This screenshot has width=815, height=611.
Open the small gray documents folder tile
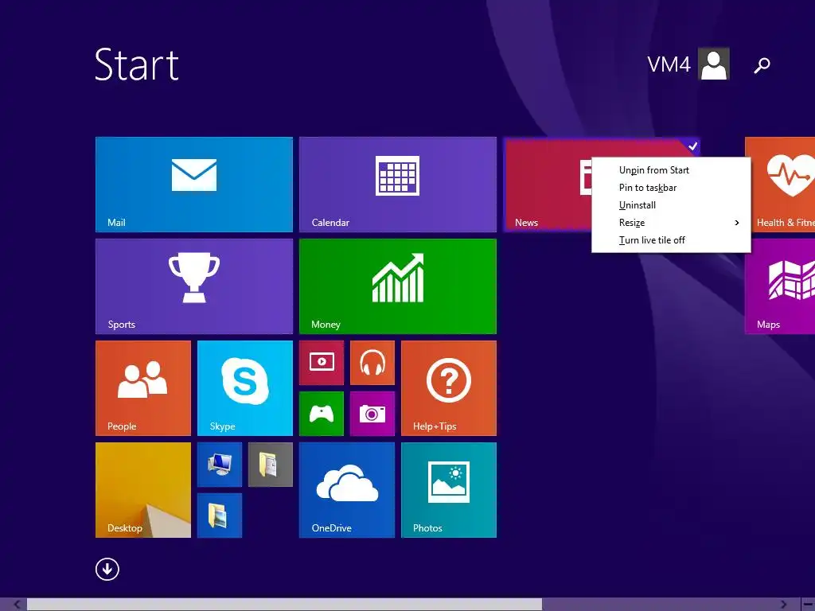271,465
